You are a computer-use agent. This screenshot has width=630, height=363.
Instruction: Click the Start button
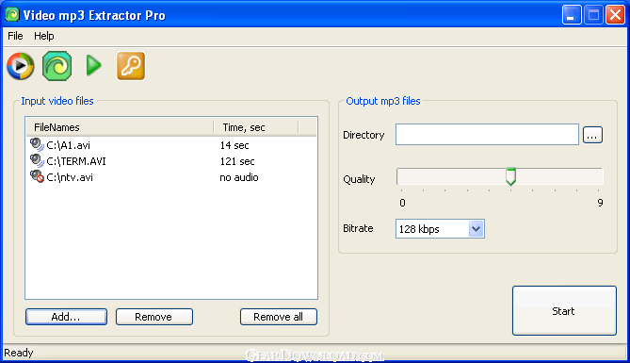point(564,311)
